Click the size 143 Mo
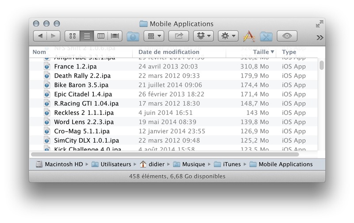 [258, 113]
